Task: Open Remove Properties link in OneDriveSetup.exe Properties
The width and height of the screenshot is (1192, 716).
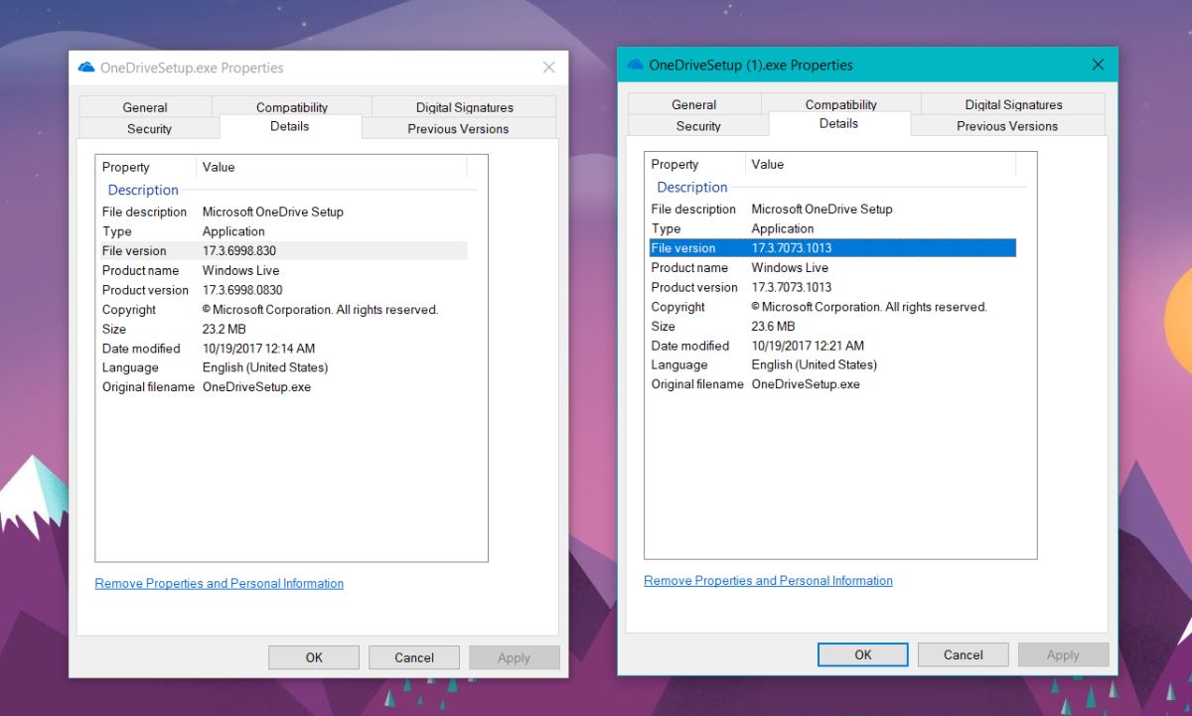Action: point(220,583)
